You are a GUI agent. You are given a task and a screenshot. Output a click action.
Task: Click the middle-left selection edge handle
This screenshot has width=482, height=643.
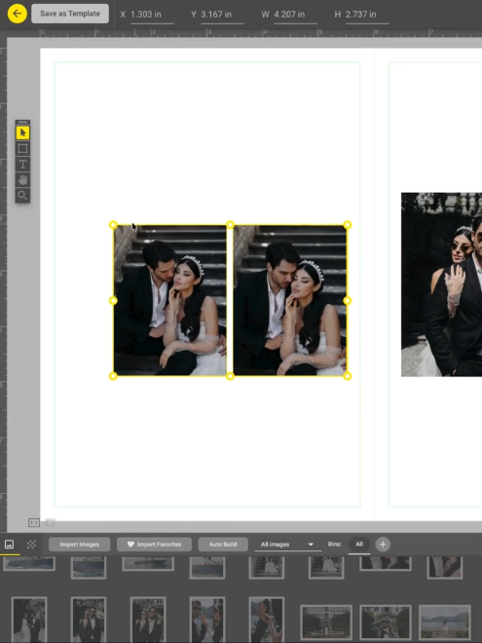pos(113,301)
